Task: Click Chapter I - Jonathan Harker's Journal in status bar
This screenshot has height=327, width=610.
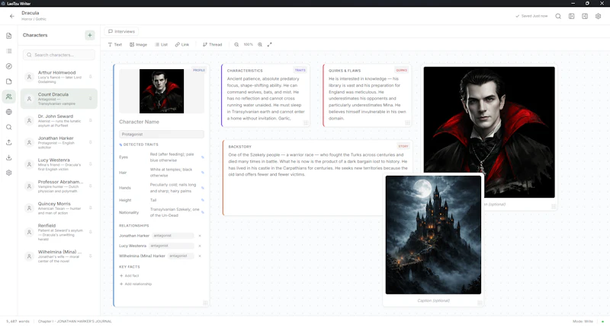Action: [75, 322]
